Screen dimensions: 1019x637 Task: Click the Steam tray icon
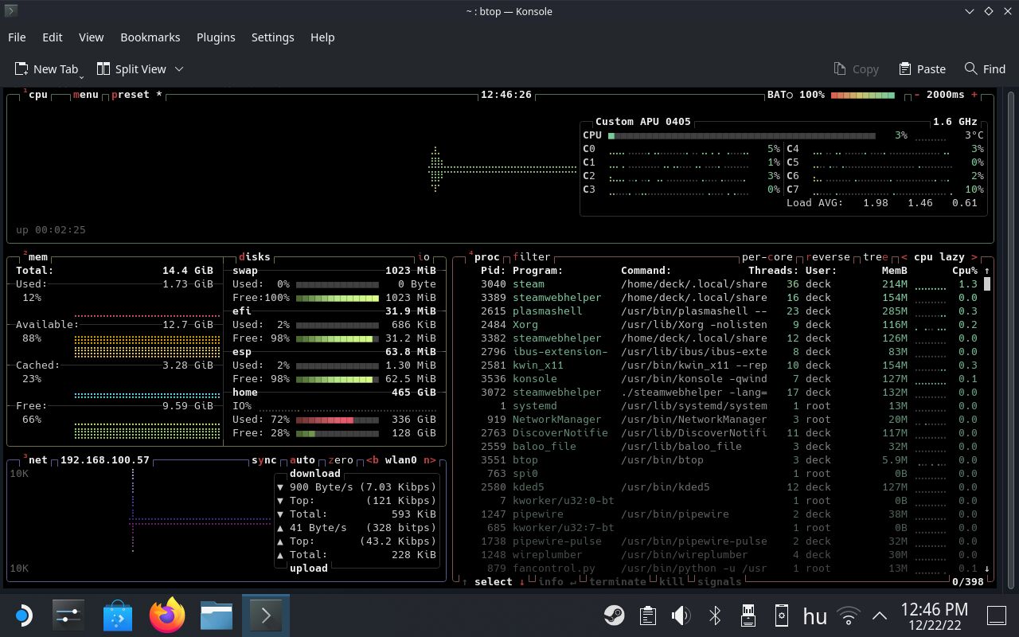pos(614,616)
